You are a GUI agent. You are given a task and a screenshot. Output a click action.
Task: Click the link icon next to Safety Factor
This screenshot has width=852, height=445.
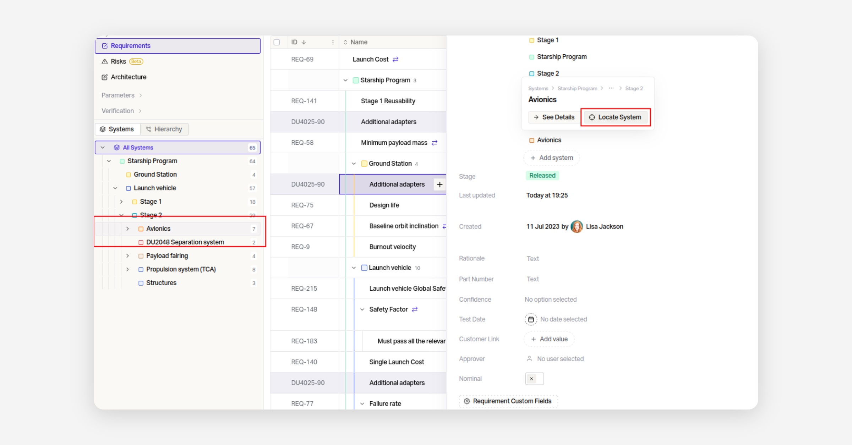(415, 309)
